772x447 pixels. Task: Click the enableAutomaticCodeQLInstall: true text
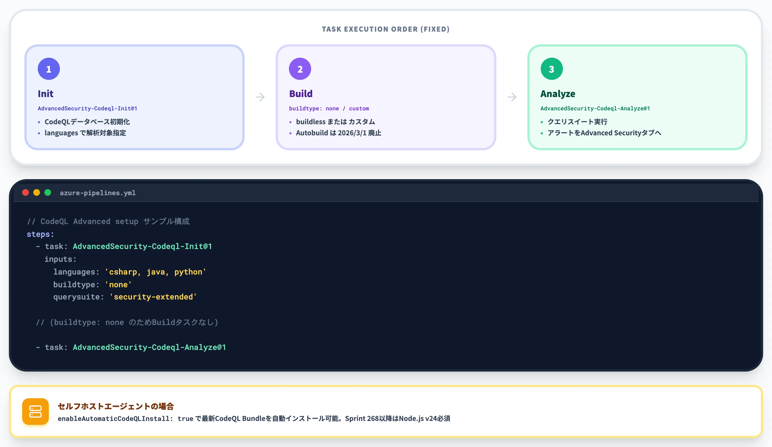(126, 418)
